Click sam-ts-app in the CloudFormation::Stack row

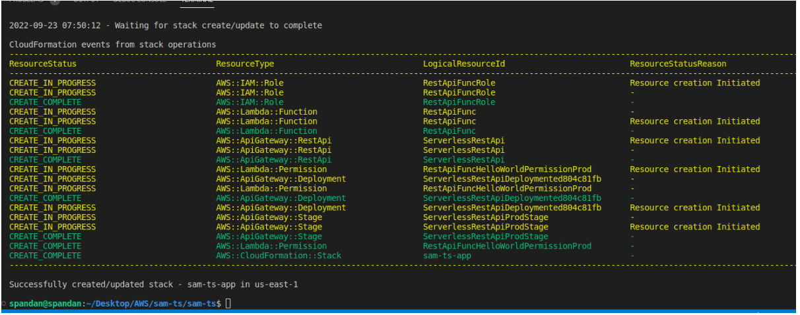pyautogui.click(x=447, y=256)
